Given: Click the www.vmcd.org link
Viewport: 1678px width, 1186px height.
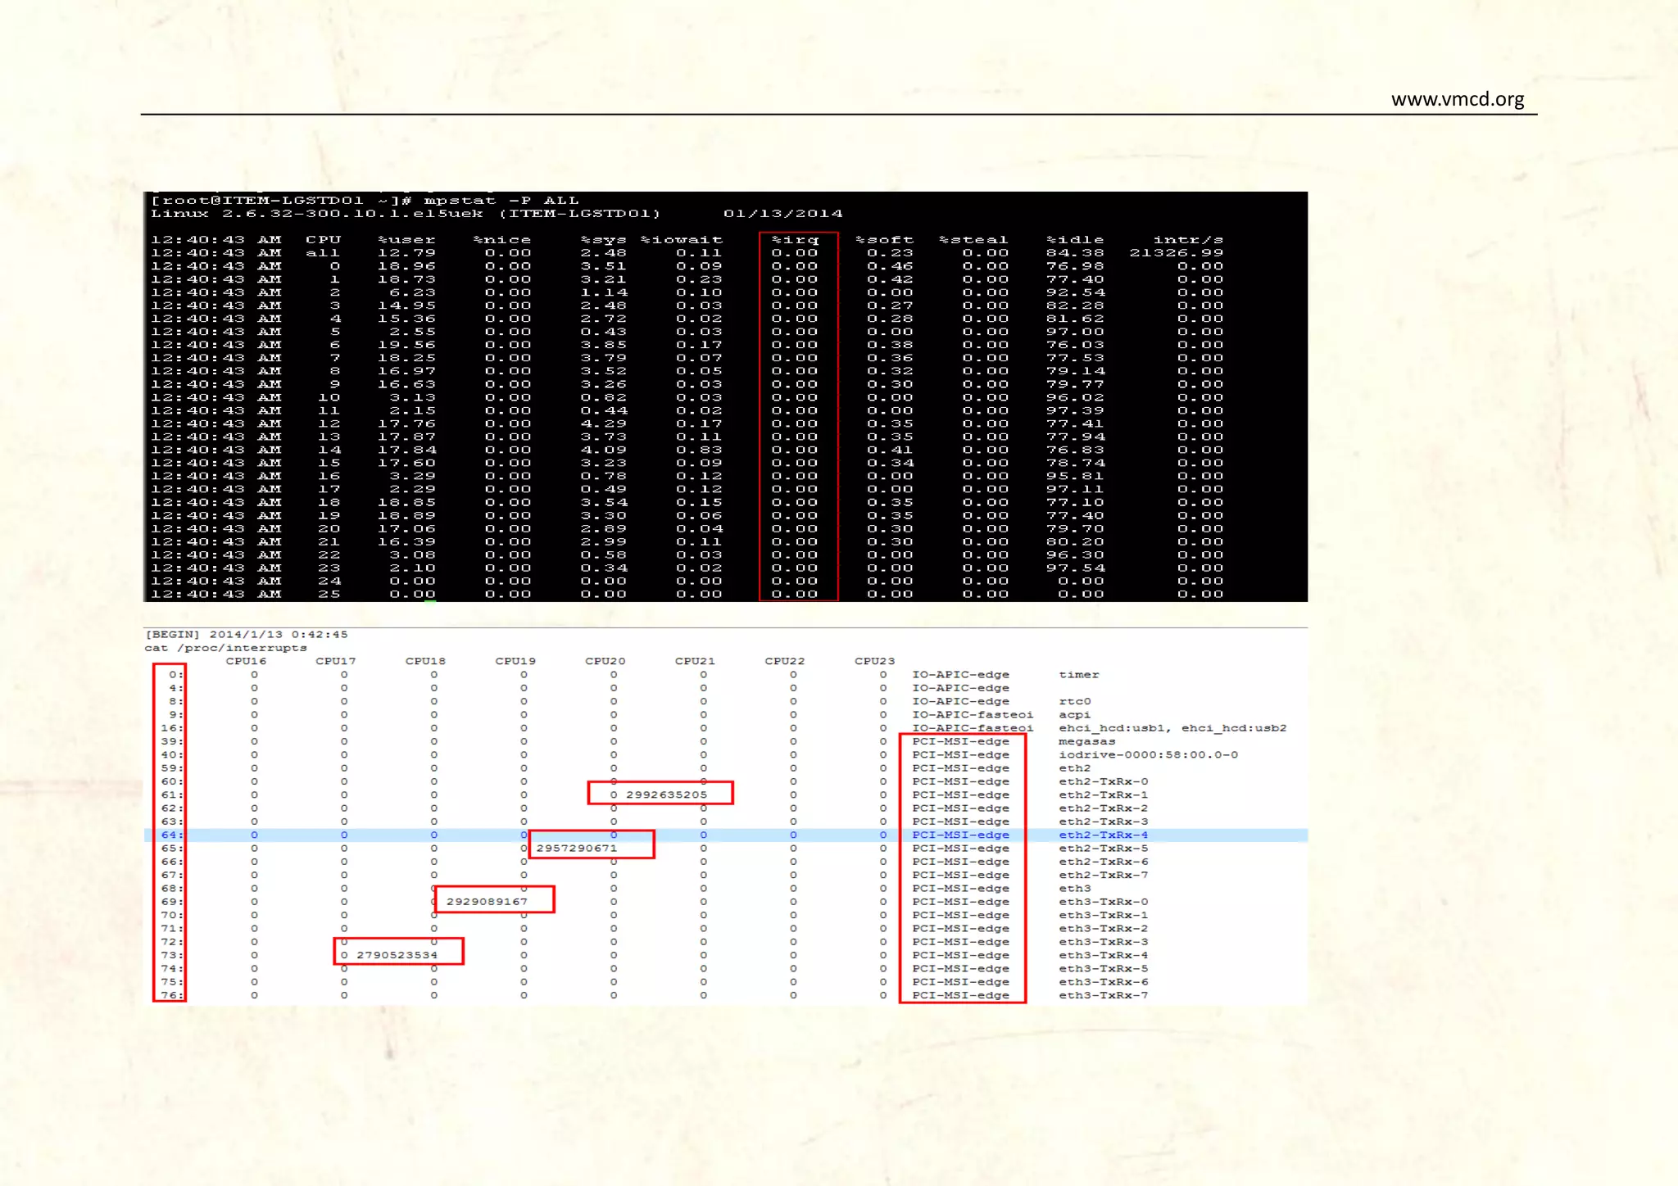Looking at the screenshot, I should pyautogui.click(x=1457, y=99).
